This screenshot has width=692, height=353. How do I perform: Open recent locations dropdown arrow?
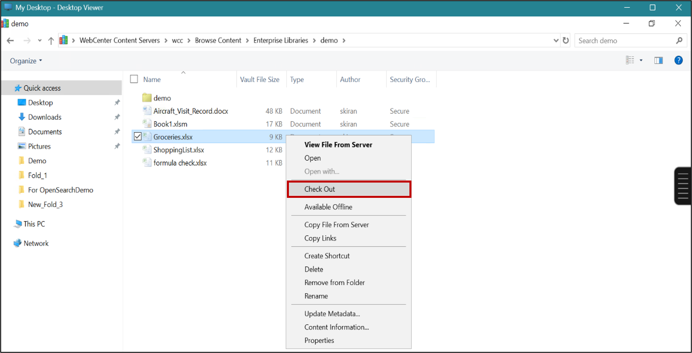click(x=40, y=41)
